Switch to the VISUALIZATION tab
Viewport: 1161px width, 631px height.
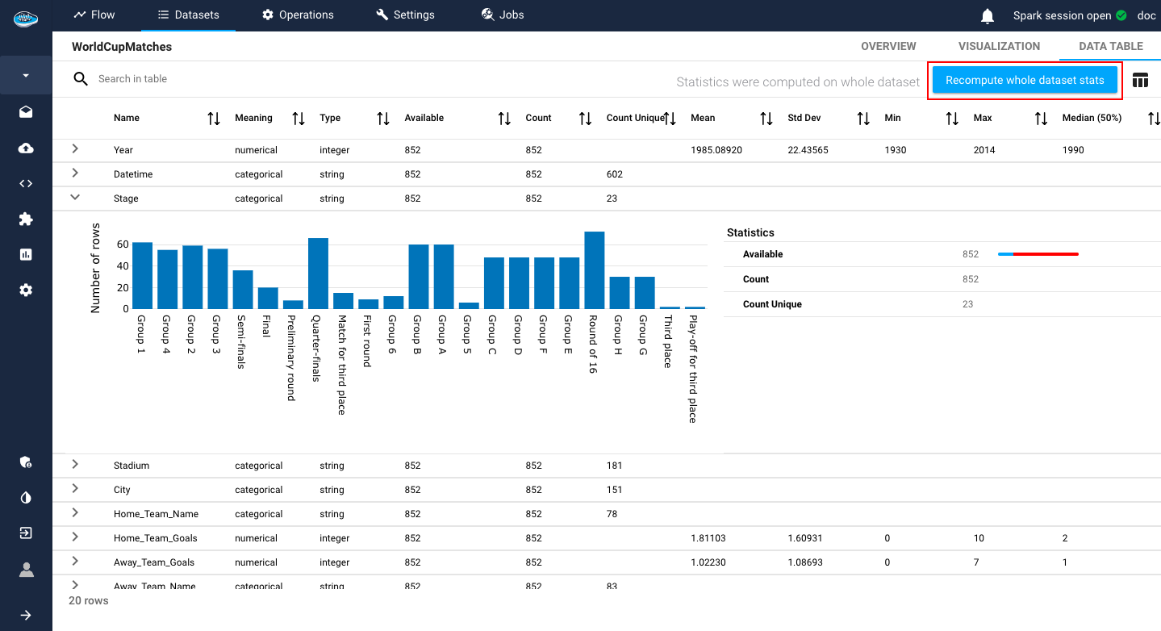pyautogui.click(x=999, y=46)
